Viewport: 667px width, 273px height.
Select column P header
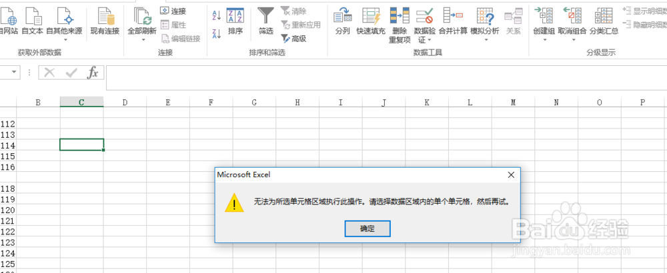643,102
